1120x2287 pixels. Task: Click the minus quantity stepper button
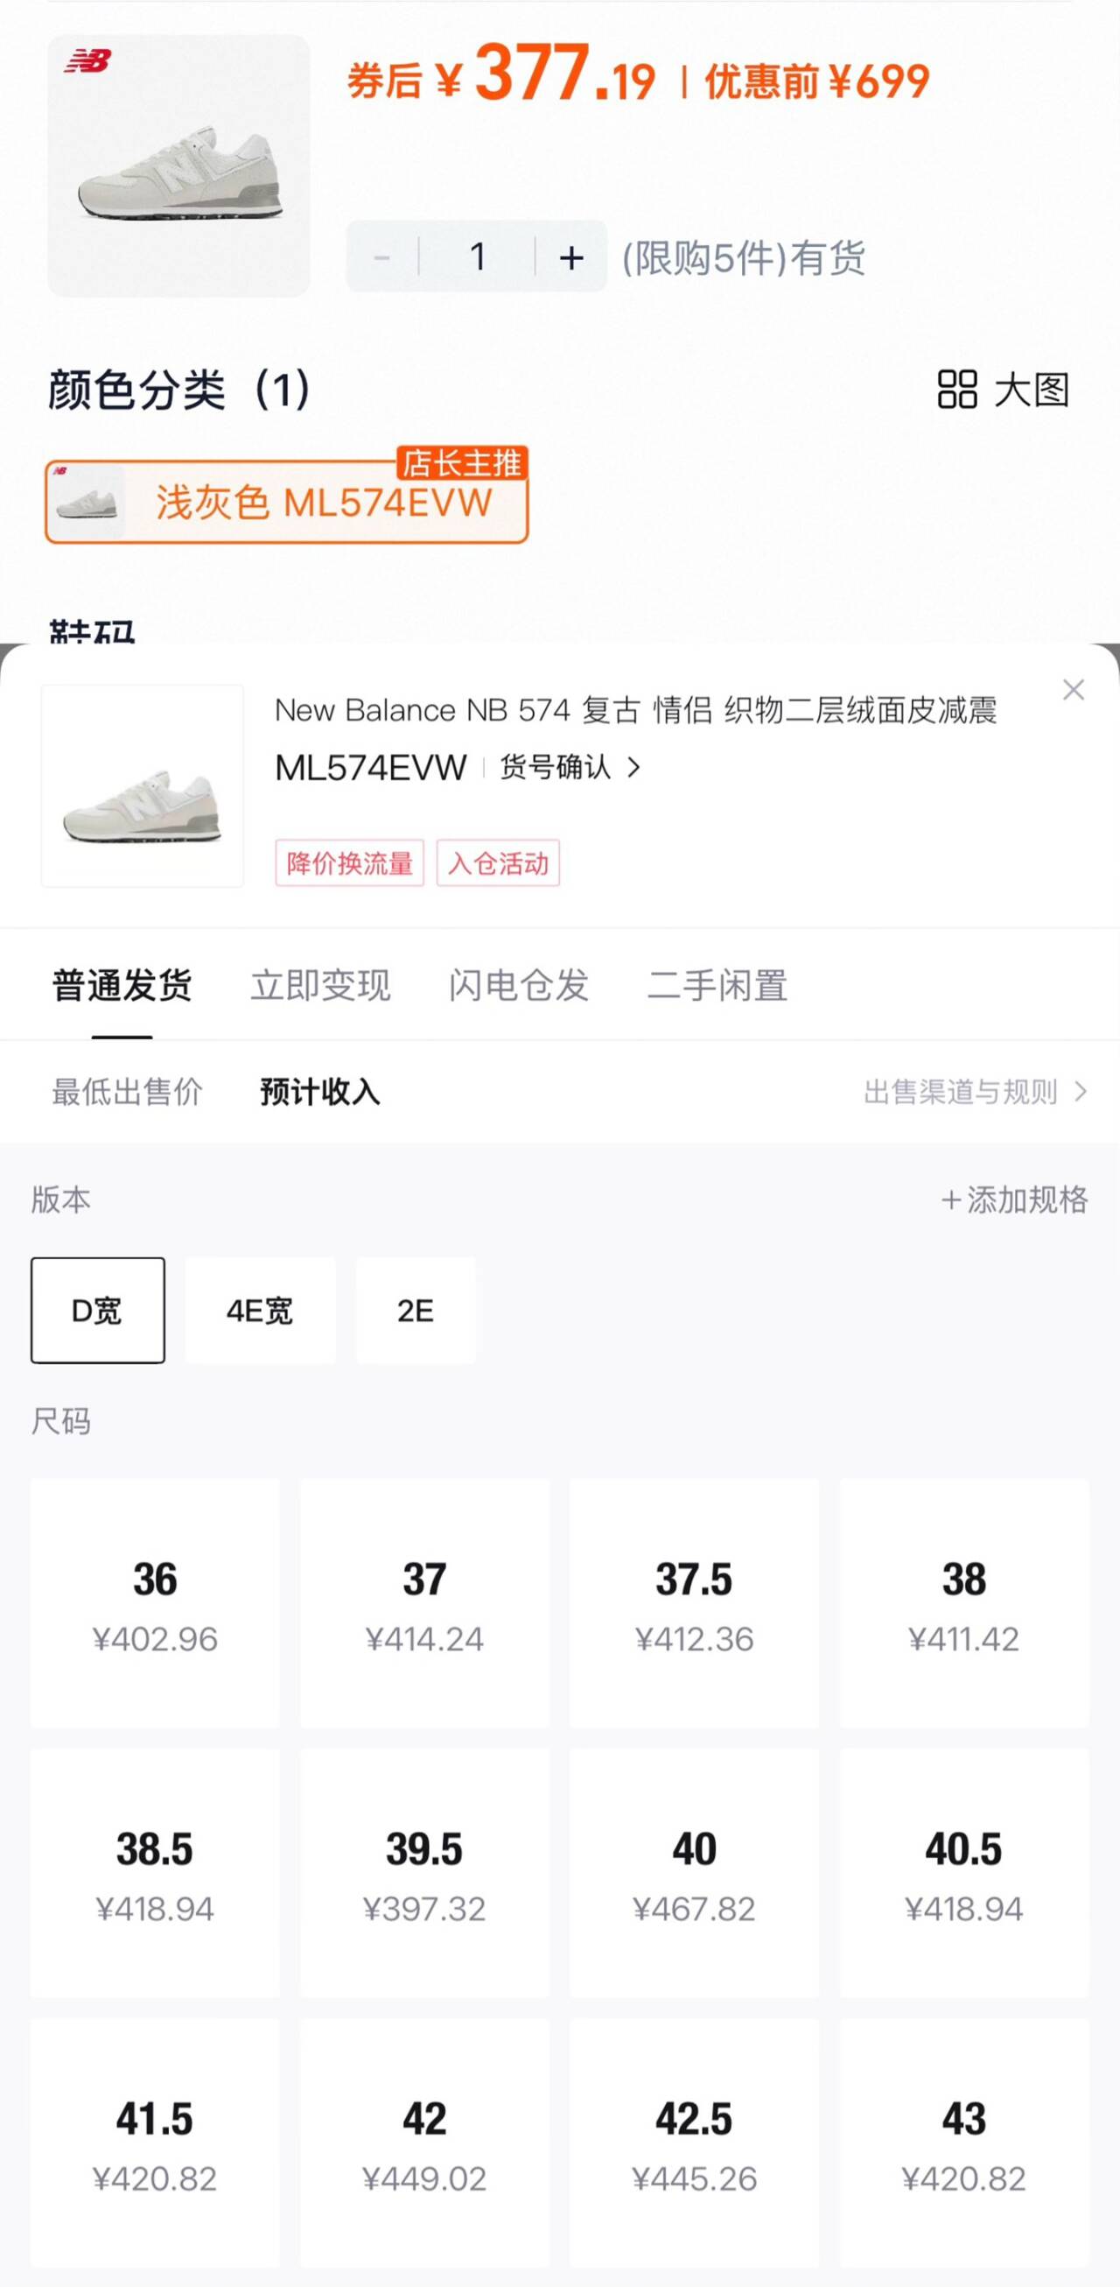point(382,257)
